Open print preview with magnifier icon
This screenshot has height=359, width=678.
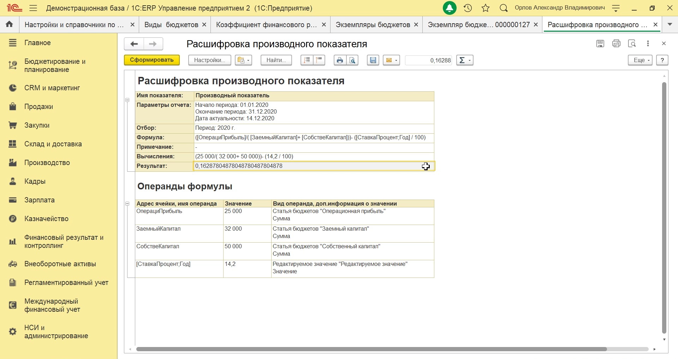click(x=353, y=60)
